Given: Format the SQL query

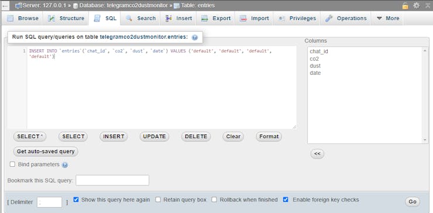Looking at the screenshot, I should pyautogui.click(x=269, y=136).
